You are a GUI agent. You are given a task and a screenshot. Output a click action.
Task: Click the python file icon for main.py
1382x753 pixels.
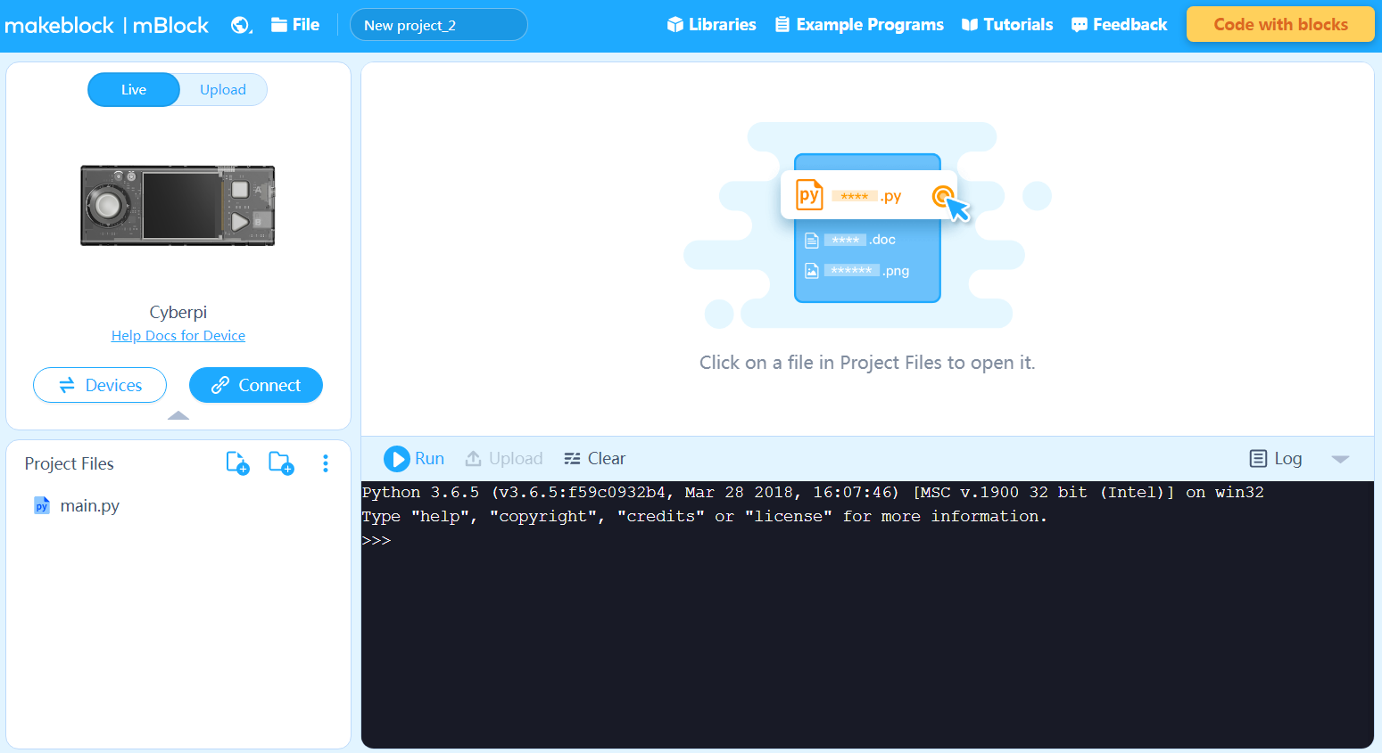click(x=42, y=506)
